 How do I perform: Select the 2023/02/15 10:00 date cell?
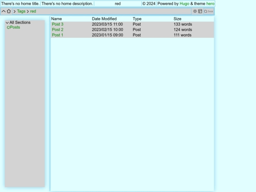[x=108, y=29]
